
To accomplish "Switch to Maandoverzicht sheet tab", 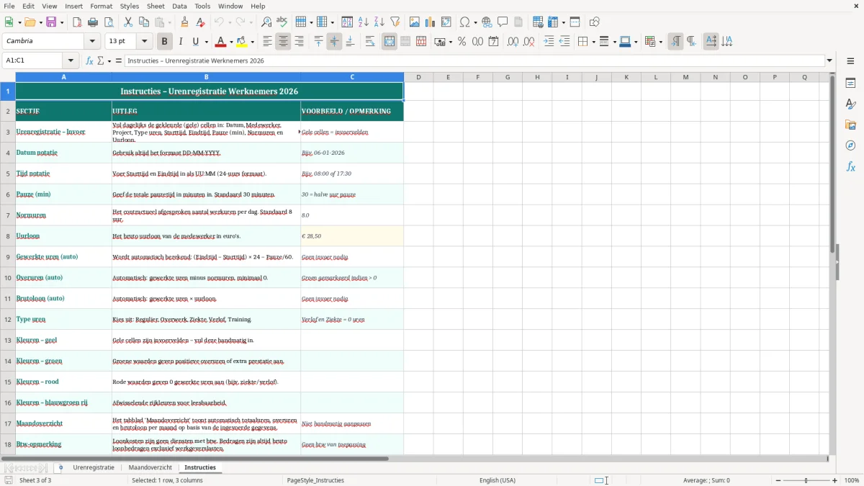I will pyautogui.click(x=150, y=468).
